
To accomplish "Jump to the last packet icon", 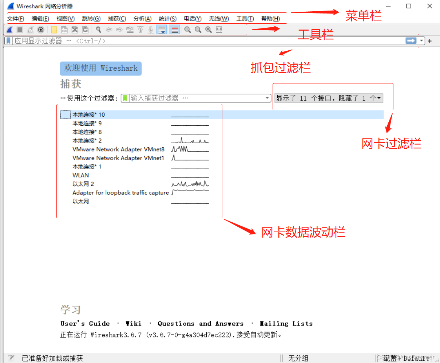I will pyautogui.click(x=151, y=30).
